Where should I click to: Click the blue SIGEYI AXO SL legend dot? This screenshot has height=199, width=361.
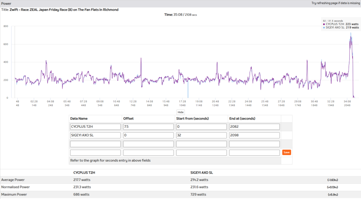click(324, 27)
